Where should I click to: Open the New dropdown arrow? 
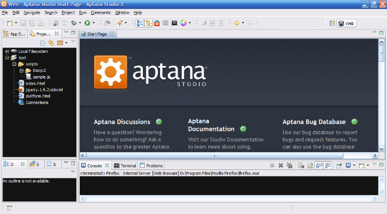[16, 23]
